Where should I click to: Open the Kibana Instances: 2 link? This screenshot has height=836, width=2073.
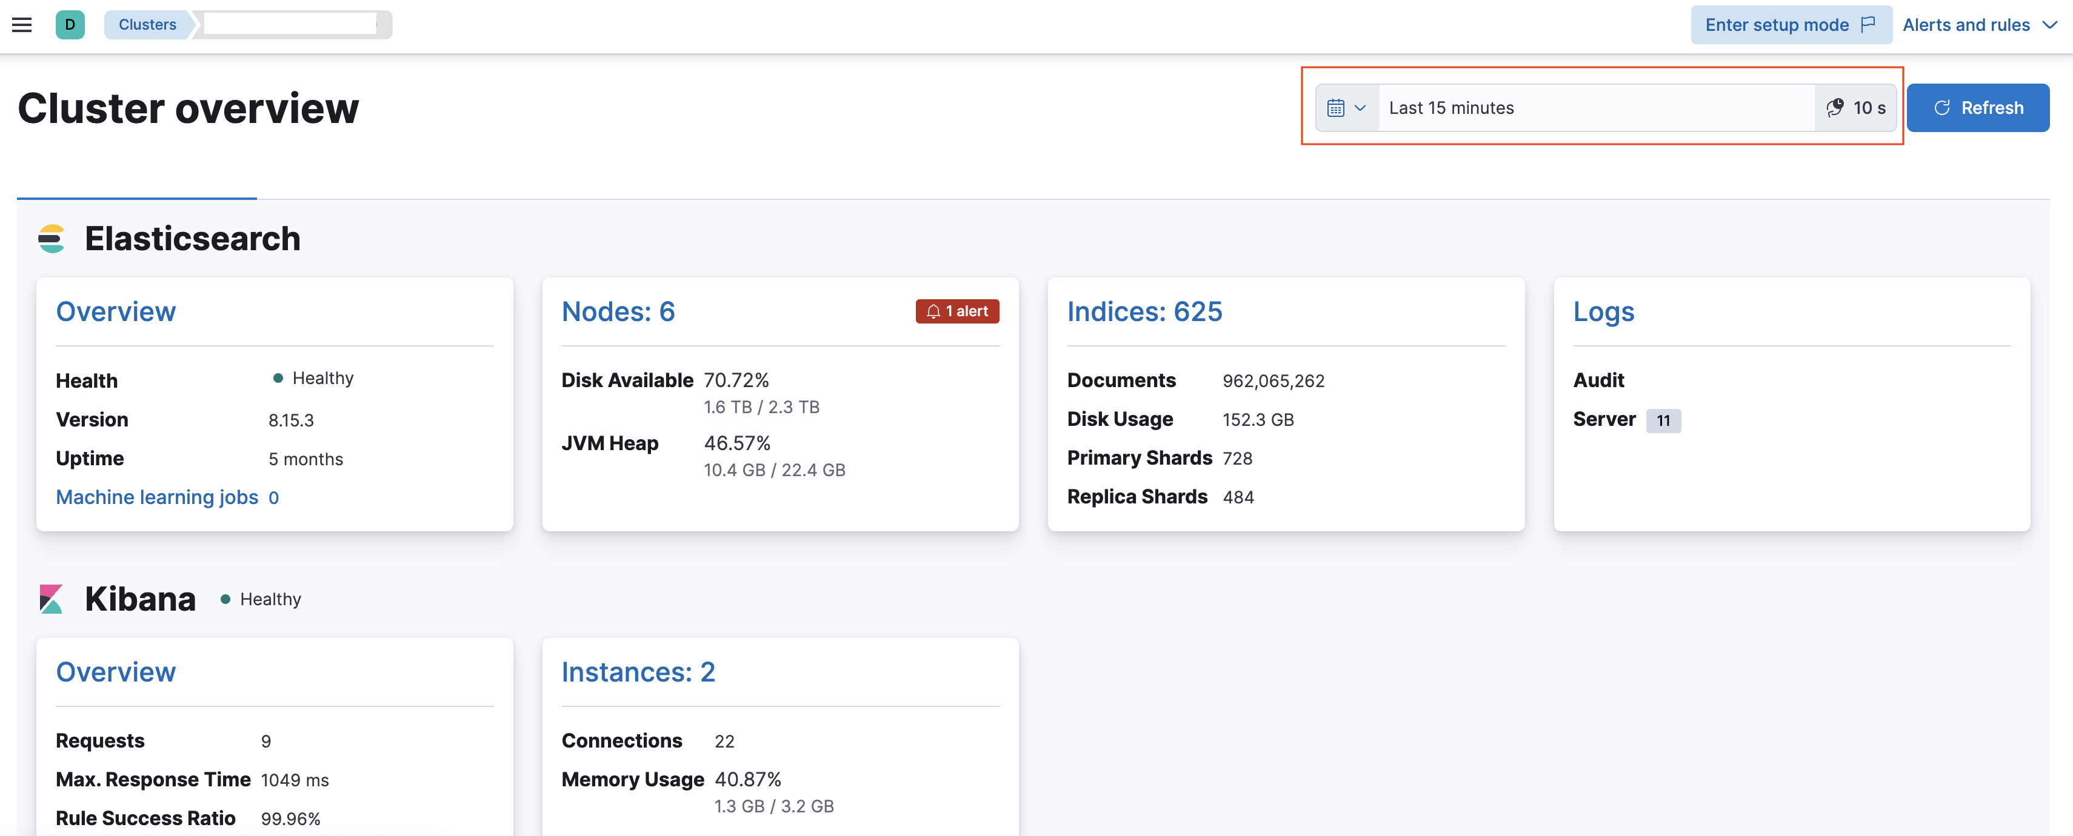tap(638, 672)
